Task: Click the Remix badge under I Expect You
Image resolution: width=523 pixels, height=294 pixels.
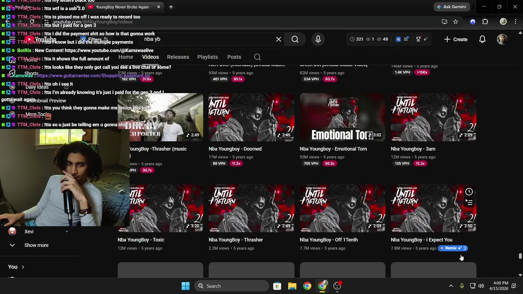Action: (453, 248)
